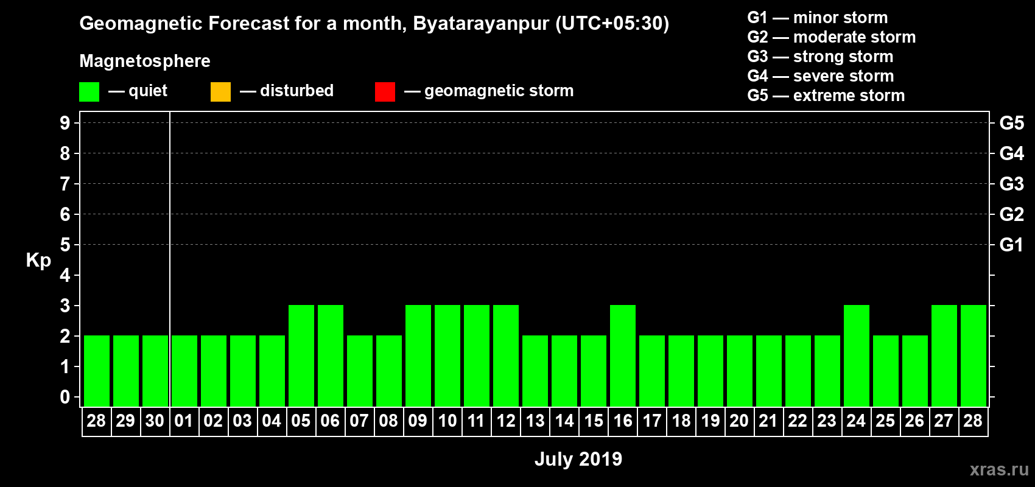Click 'G1 — minor storm' legend text
Screen dimensions: 1035x487
pos(817,18)
